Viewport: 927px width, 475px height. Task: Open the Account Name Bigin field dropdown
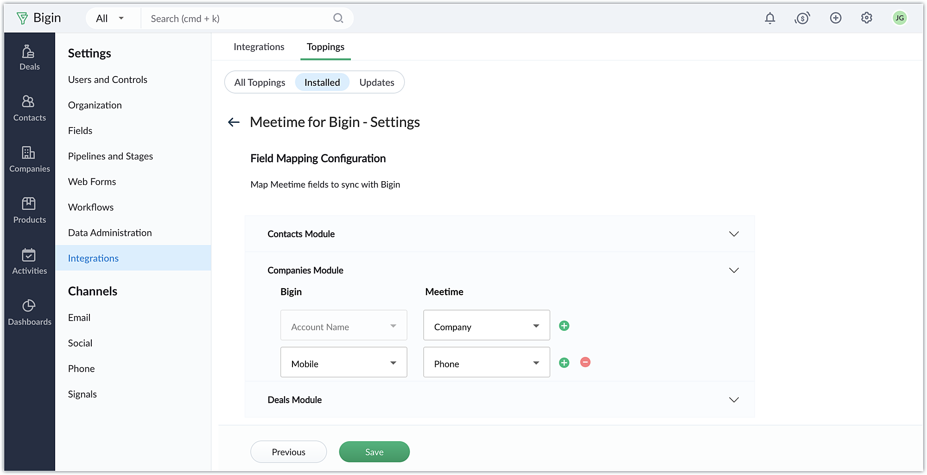coord(344,325)
